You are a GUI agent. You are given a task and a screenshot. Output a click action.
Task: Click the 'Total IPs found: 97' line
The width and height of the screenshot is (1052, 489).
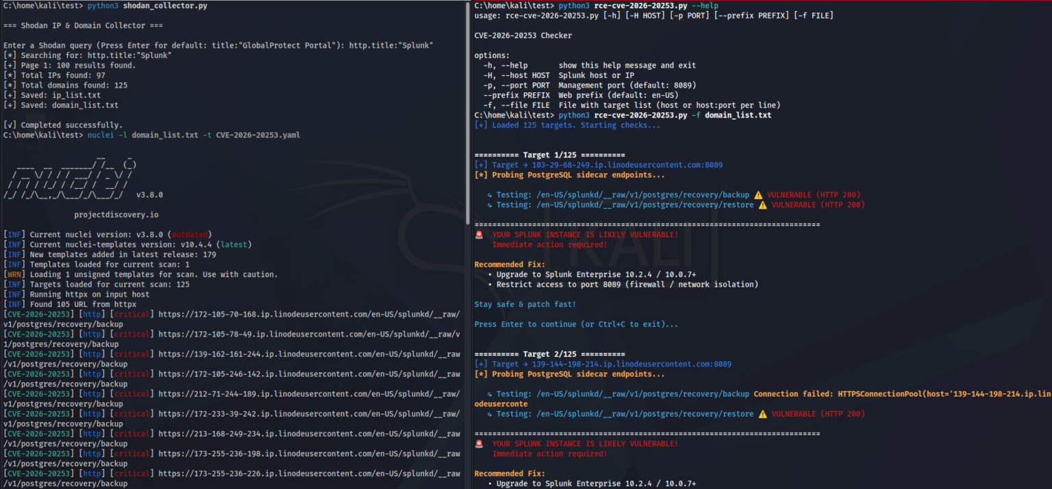(54, 75)
